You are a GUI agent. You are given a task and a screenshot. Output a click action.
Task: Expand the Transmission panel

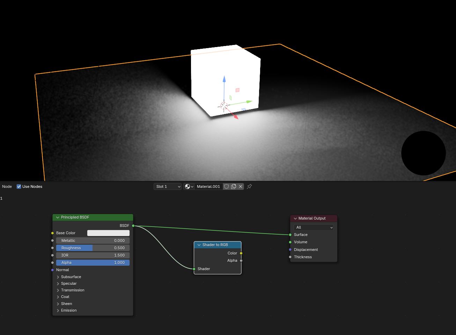(x=58, y=290)
